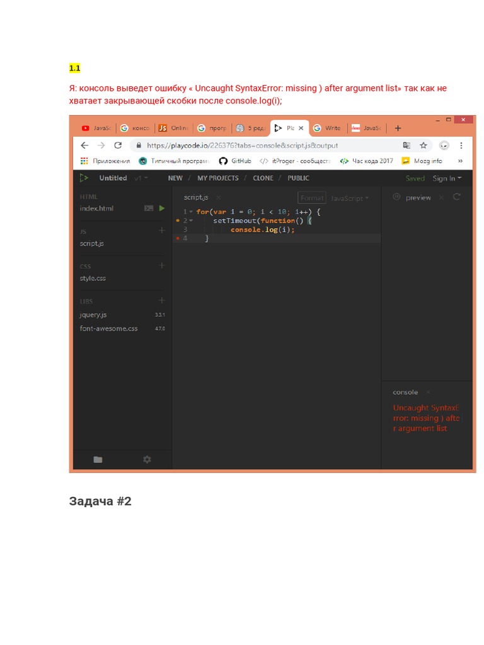Image resolution: width=484 pixels, height=645 pixels.
Task: Click the address bar URL field
Action: pyautogui.click(x=242, y=146)
